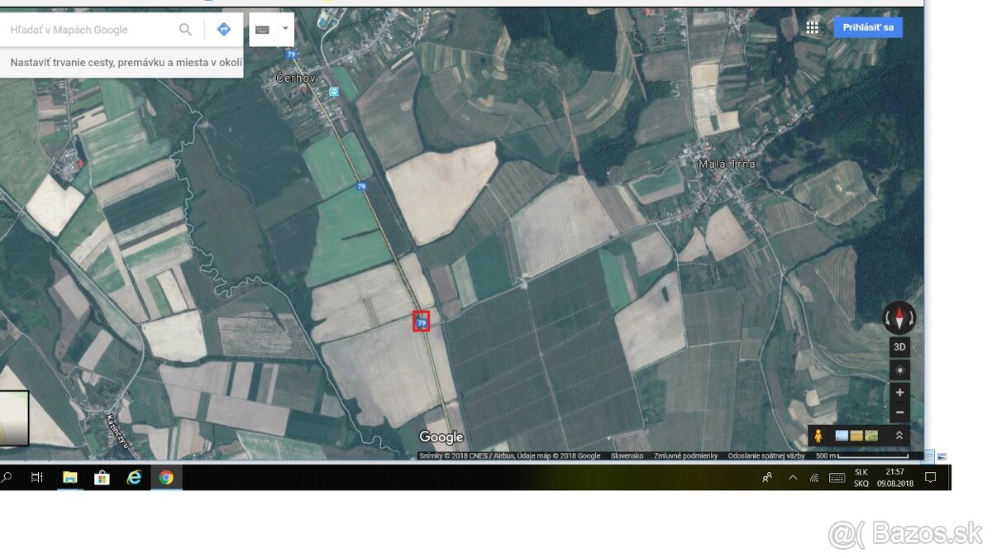This screenshot has width=992, height=558.
Task: Open Windows taskbar search magnifier
Action: 7,477
